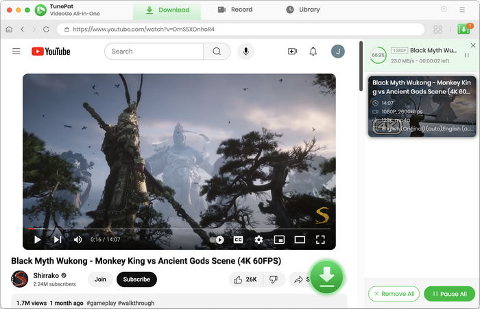Click the TunePat app logo
This screenshot has width=480, height=309.
point(40,10)
